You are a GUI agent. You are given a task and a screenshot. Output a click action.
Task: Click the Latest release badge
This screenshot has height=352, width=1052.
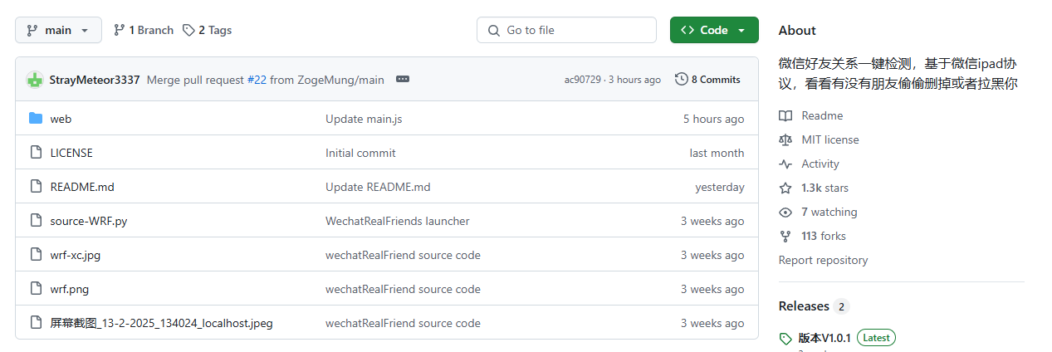tap(876, 338)
